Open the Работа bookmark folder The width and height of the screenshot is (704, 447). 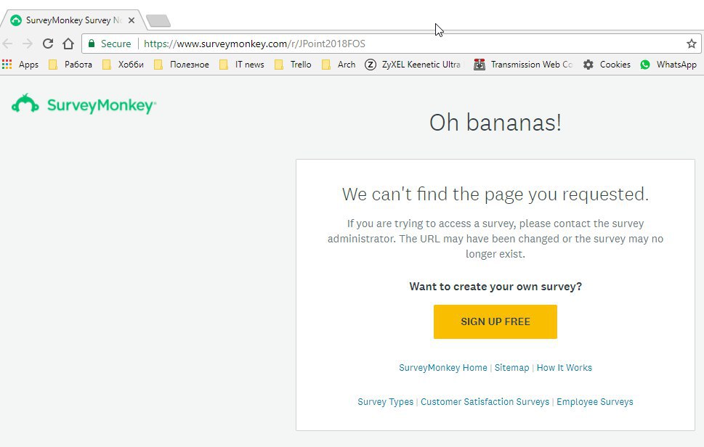pyautogui.click(x=70, y=65)
